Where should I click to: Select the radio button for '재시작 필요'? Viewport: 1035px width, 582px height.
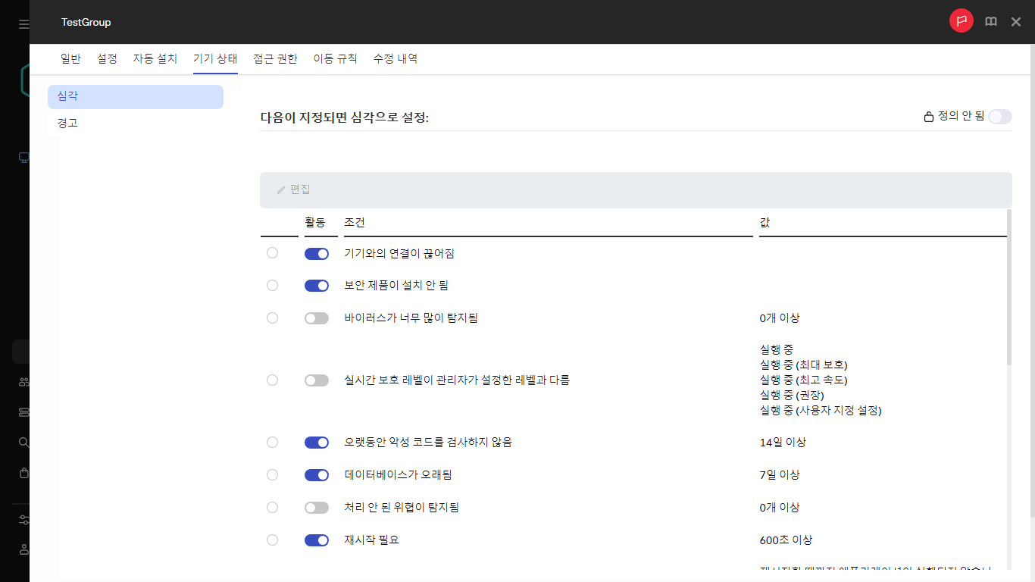pyautogui.click(x=273, y=540)
